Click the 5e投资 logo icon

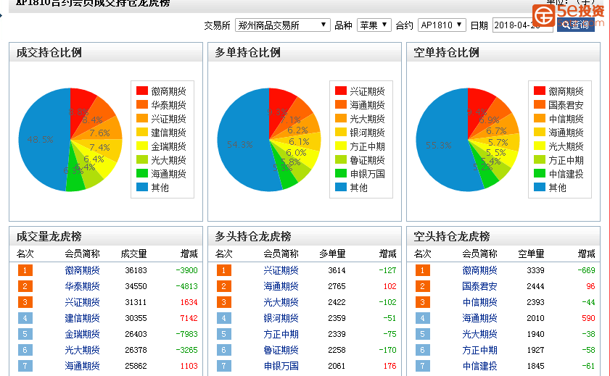point(543,15)
